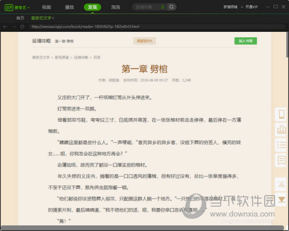This screenshot has width=289, height=231.
Task: Open the 爱奇艺文学 breadcrumb link
Action: pos(41,57)
